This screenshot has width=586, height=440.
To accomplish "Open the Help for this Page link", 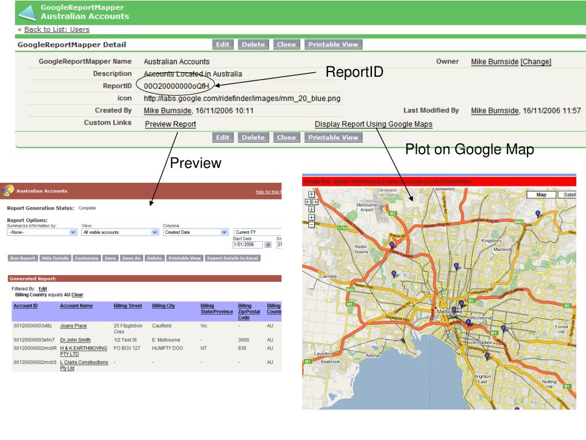I will pos(268,192).
